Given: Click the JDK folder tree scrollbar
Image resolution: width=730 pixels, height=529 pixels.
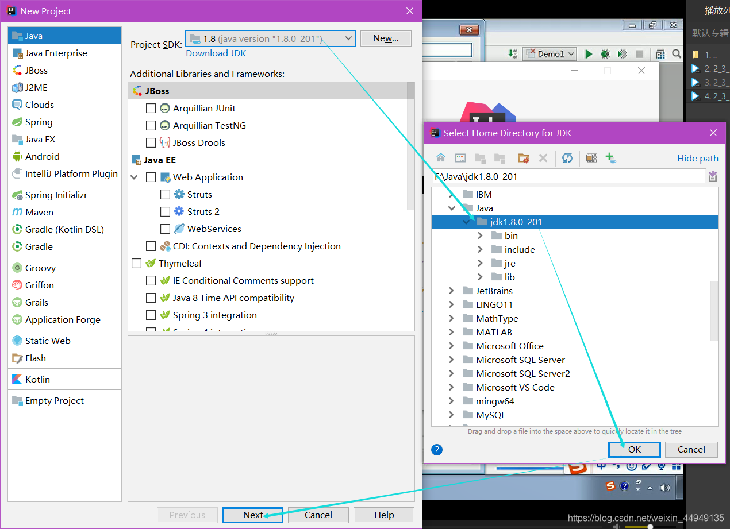Looking at the screenshot, I should coord(714,310).
